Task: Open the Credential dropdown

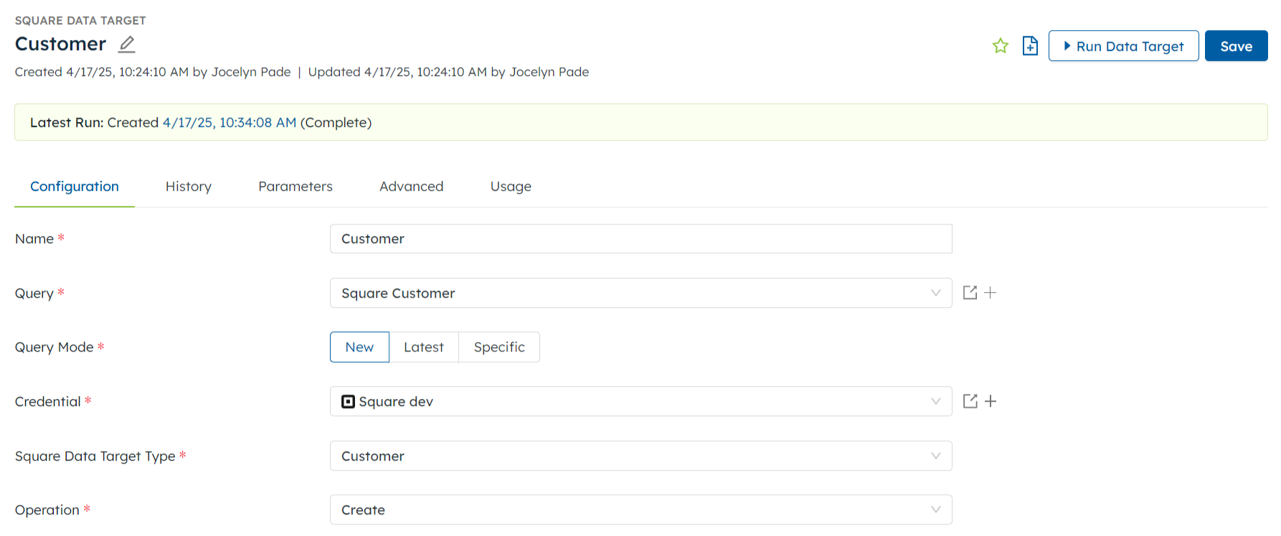Action: click(640, 401)
